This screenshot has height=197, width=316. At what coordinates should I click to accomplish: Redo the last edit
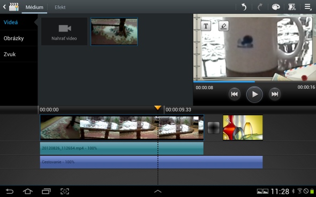point(260,7)
